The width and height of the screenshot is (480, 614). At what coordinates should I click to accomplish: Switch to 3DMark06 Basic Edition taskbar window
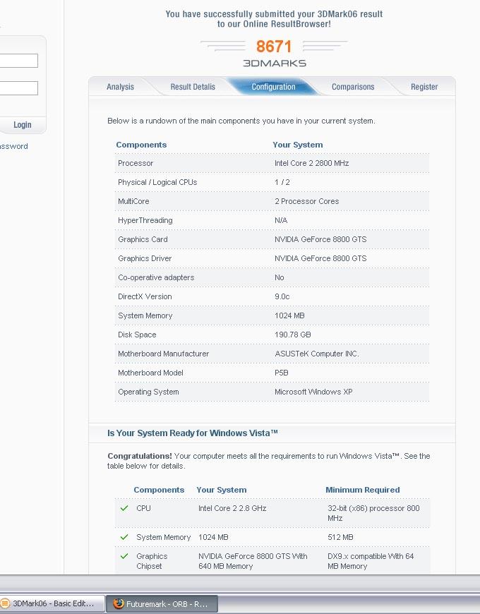tap(52, 603)
